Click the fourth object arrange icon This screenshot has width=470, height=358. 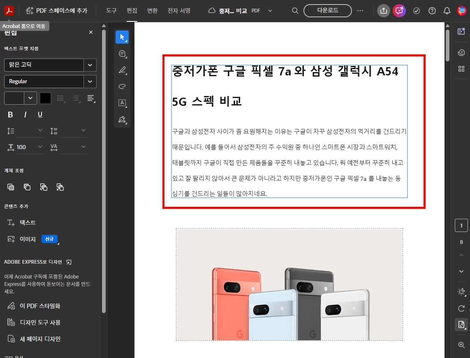[x=60, y=187]
